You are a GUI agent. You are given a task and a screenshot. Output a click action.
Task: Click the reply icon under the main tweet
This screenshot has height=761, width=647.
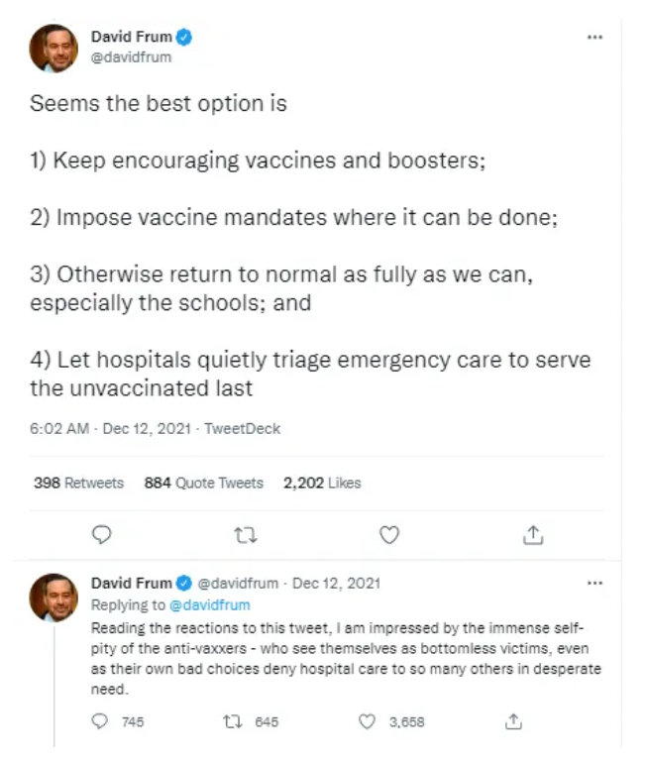(100, 535)
